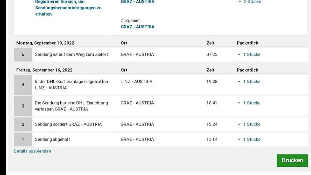The image size is (311, 175).
Task: Select step number 2 box
Action: pos(23,124)
